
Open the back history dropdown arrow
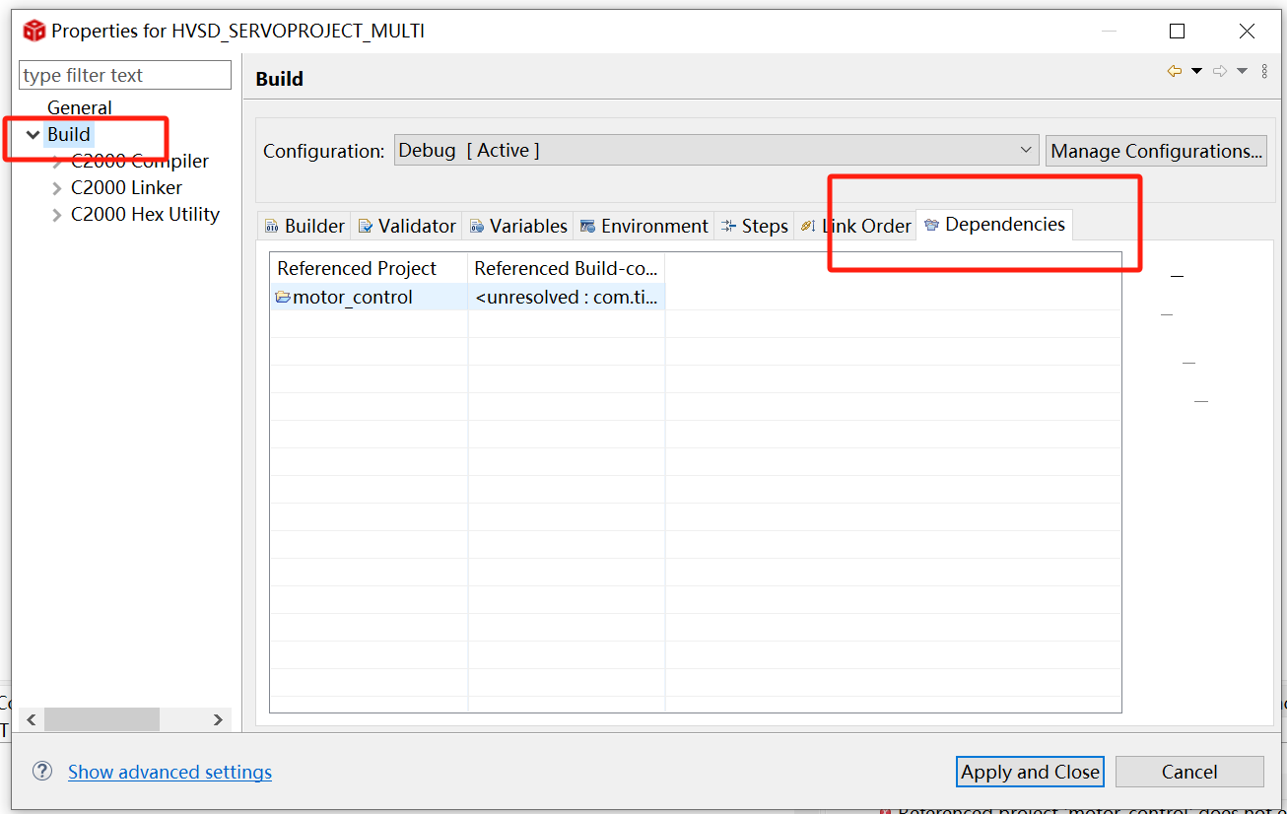click(1196, 71)
